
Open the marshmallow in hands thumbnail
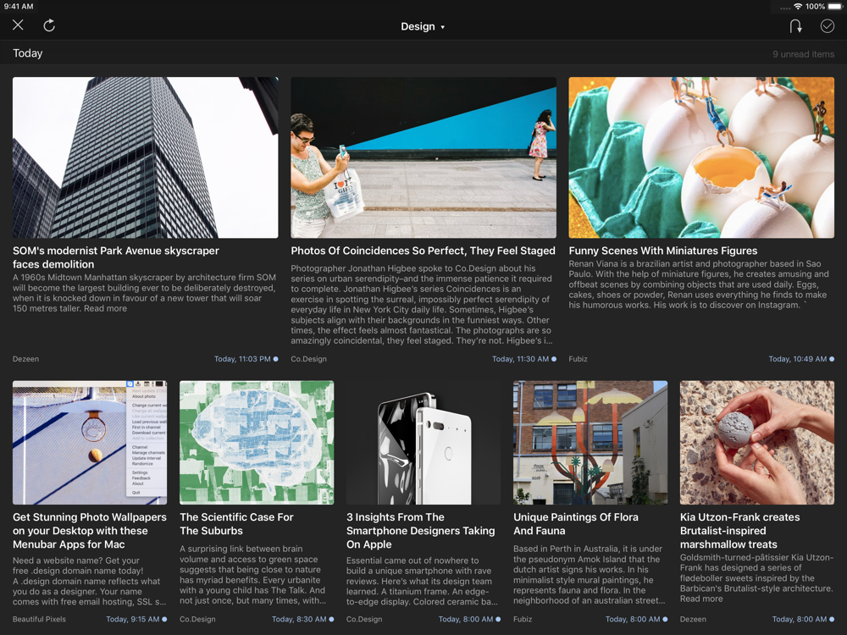[756, 443]
